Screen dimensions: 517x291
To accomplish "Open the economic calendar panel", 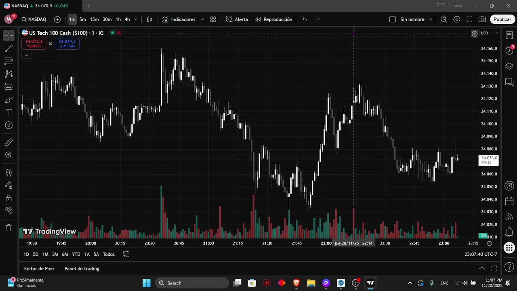I will click(509, 201).
